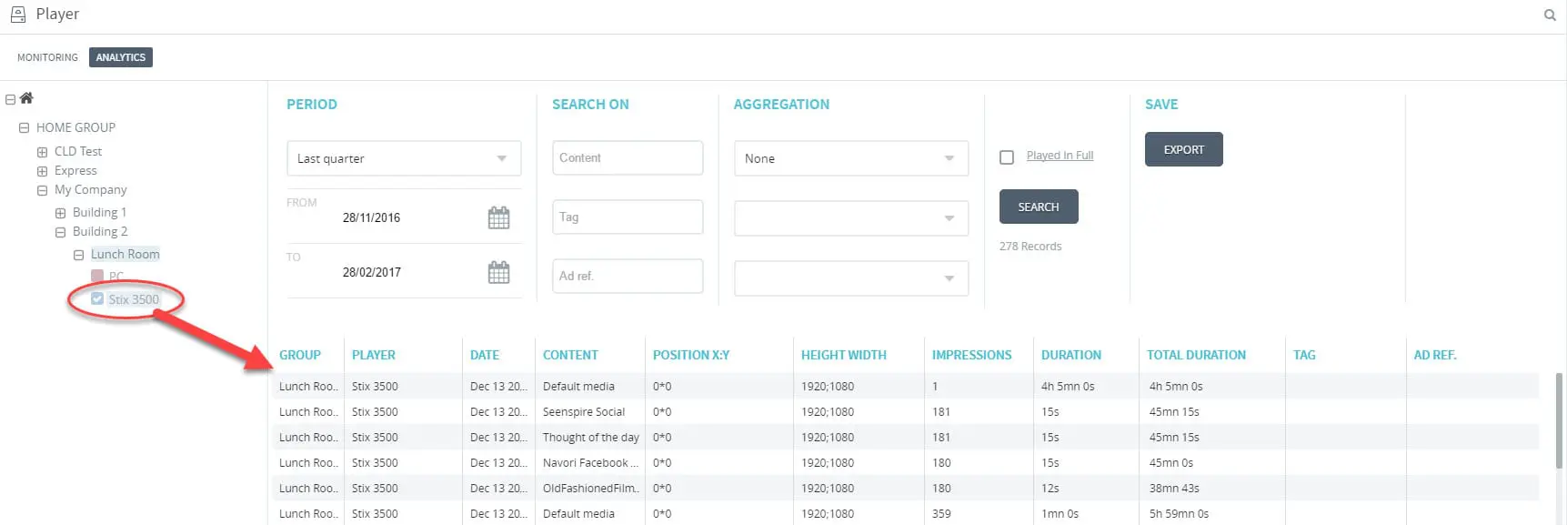Open the TO date calendar picker

498,272
